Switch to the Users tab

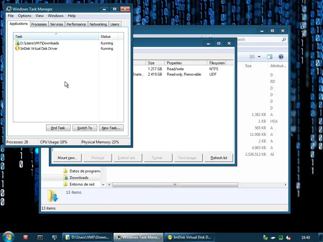(115, 24)
